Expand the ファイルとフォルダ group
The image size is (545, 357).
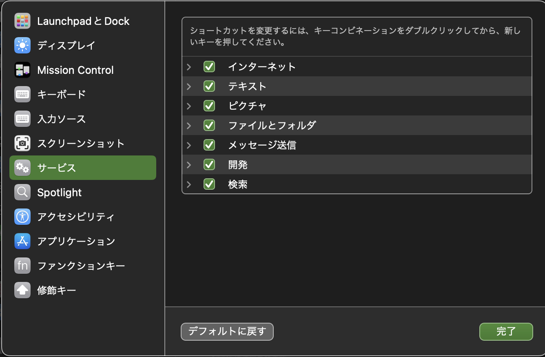click(x=189, y=126)
